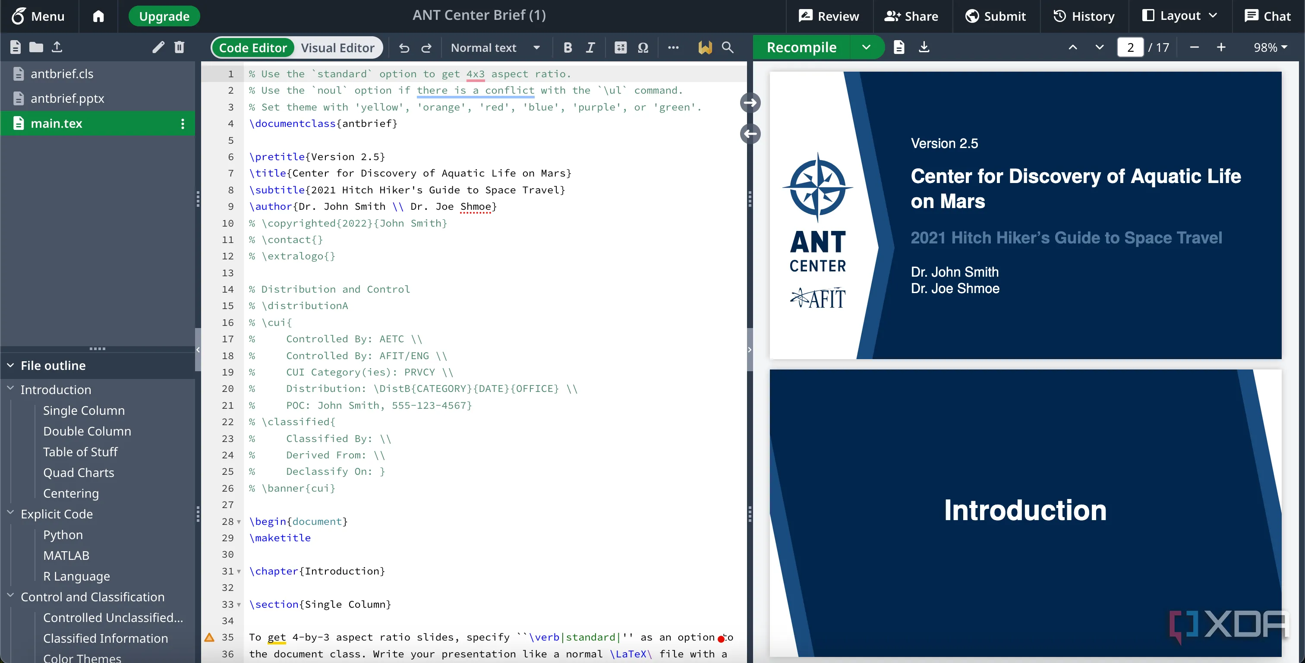Image resolution: width=1305 pixels, height=663 pixels.
Task: Switch to Code Editor mode
Action: pyautogui.click(x=253, y=47)
